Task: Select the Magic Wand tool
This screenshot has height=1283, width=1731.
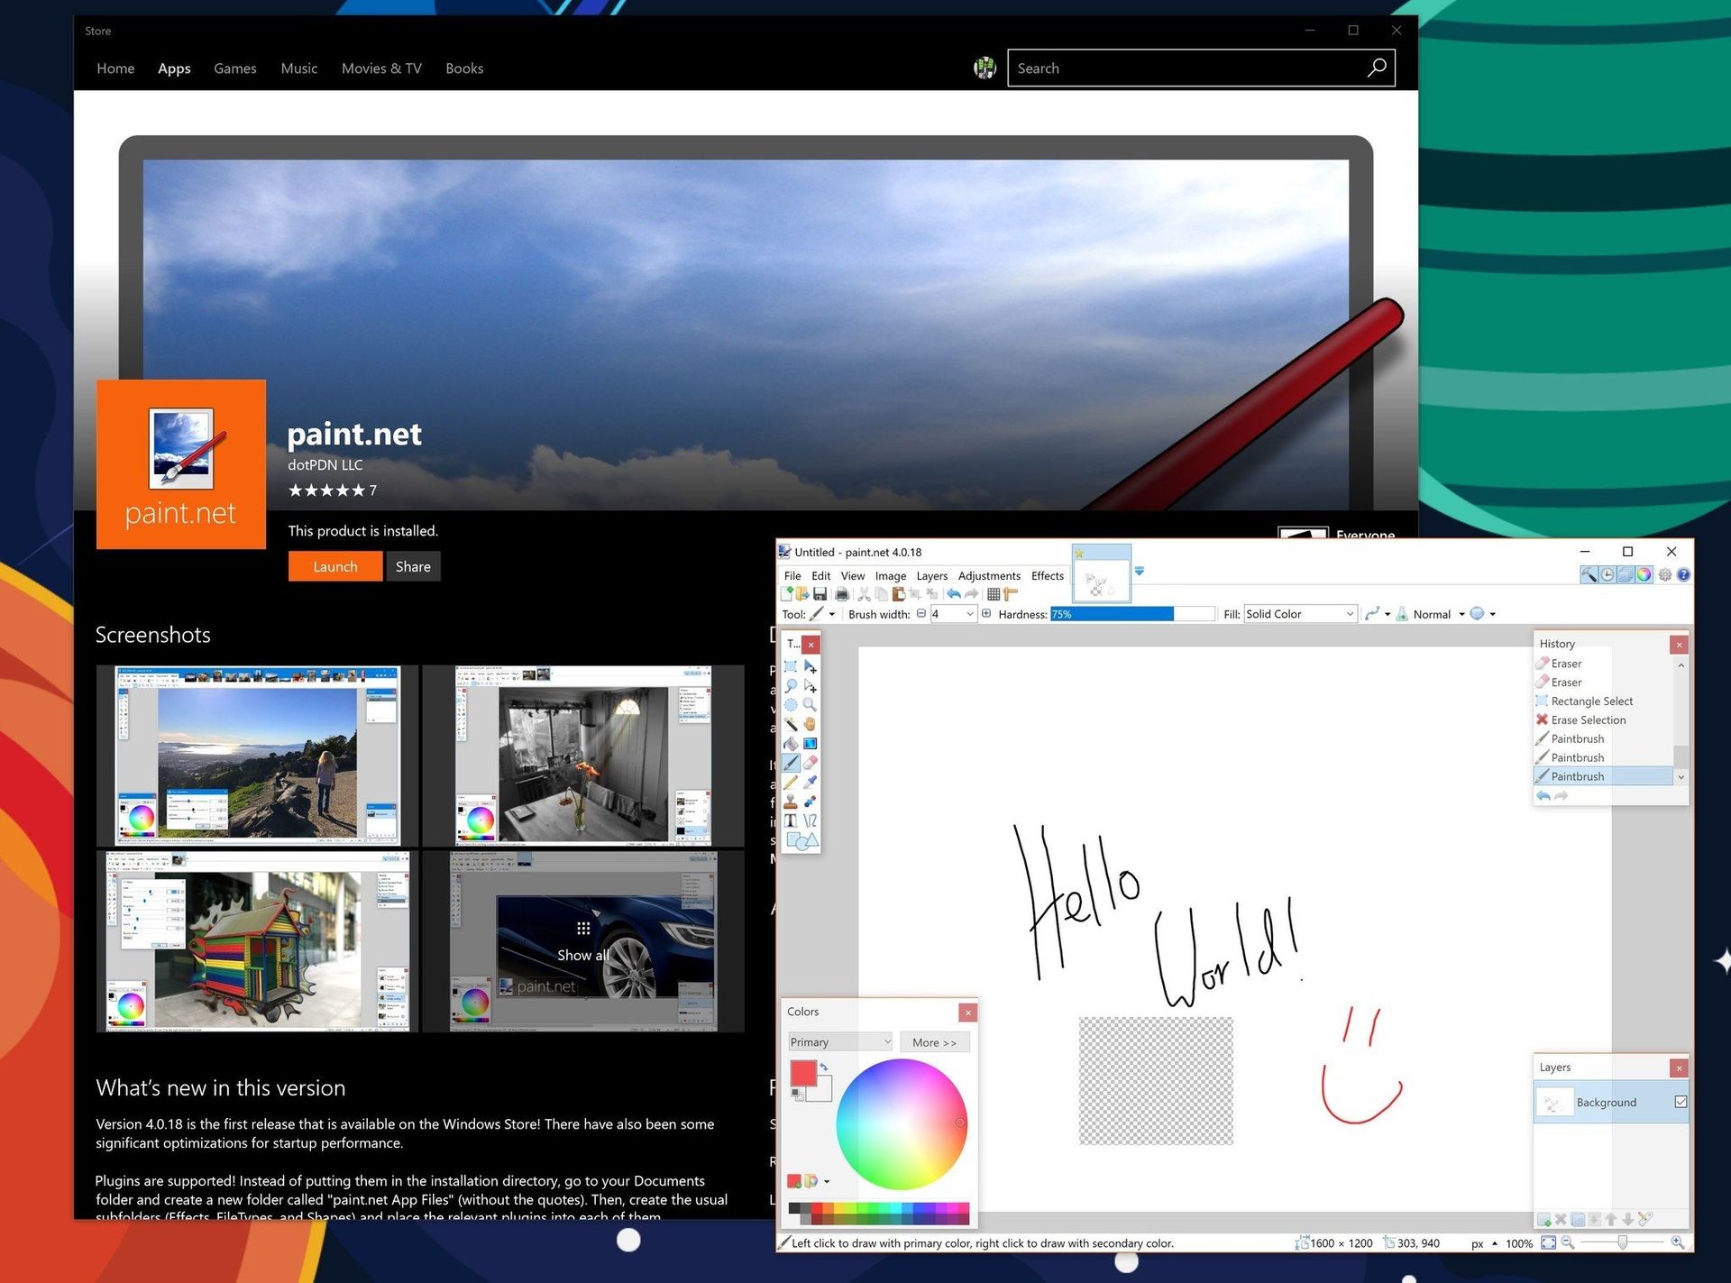Action: click(792, 724)
